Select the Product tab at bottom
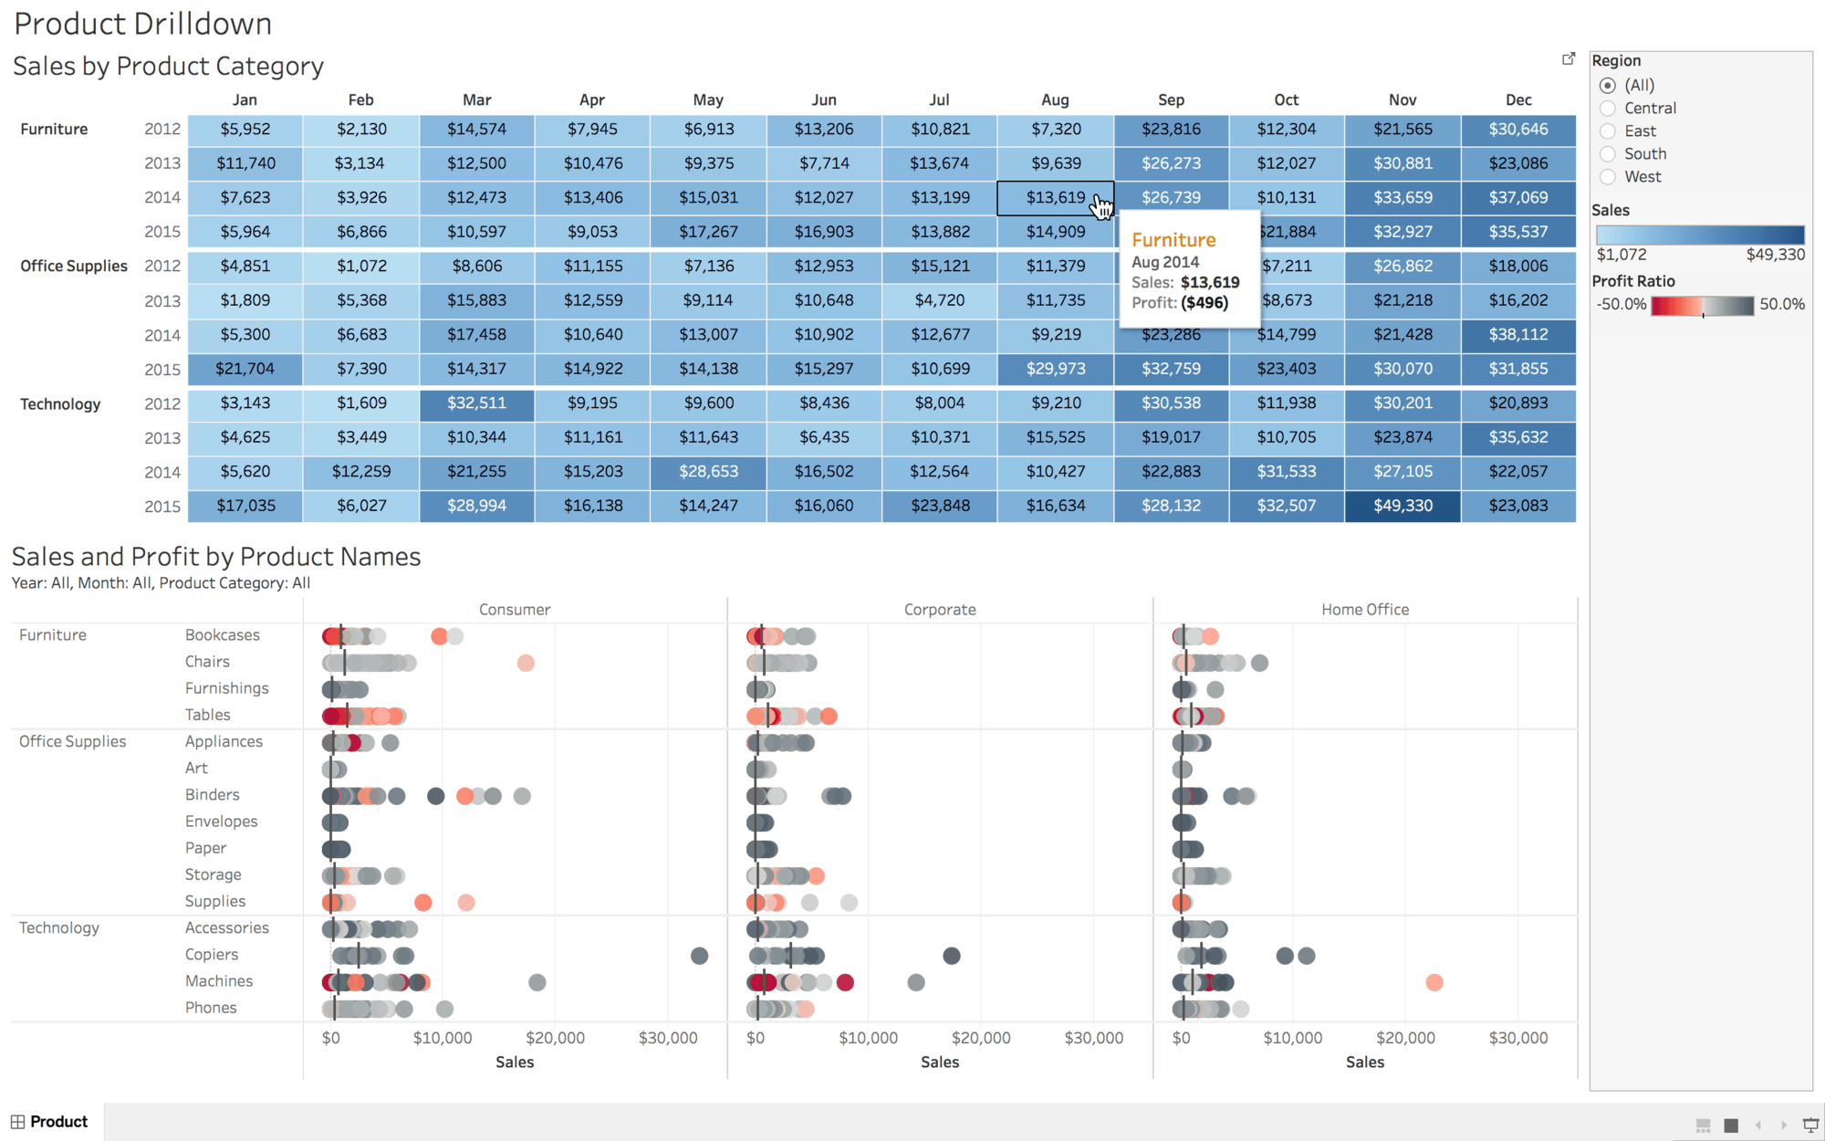The image size is (1825, 1141). [x=59, y=1120]
